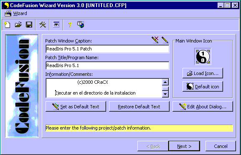The height and width of the screenshot is (155, 241).
Task: Click the plain pencil icon above caption field
Action: pos(165,40)
